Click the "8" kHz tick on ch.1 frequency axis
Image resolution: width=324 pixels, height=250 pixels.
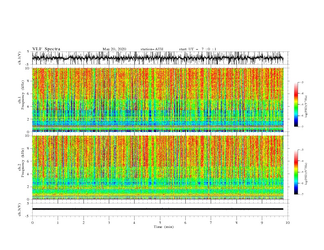[29, 81]
